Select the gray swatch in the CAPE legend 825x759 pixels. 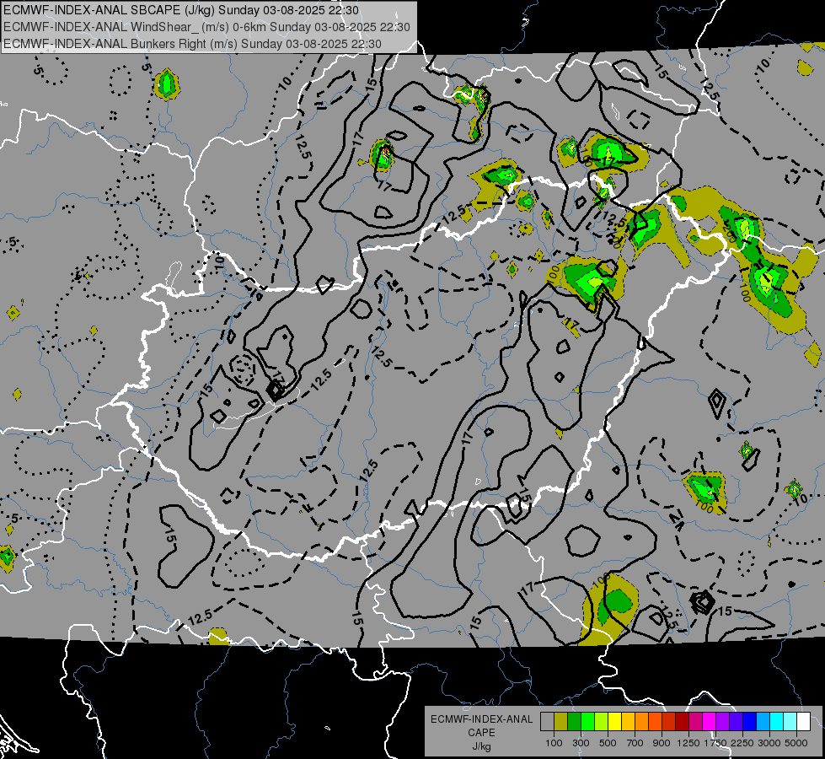[x=547, y=722]
